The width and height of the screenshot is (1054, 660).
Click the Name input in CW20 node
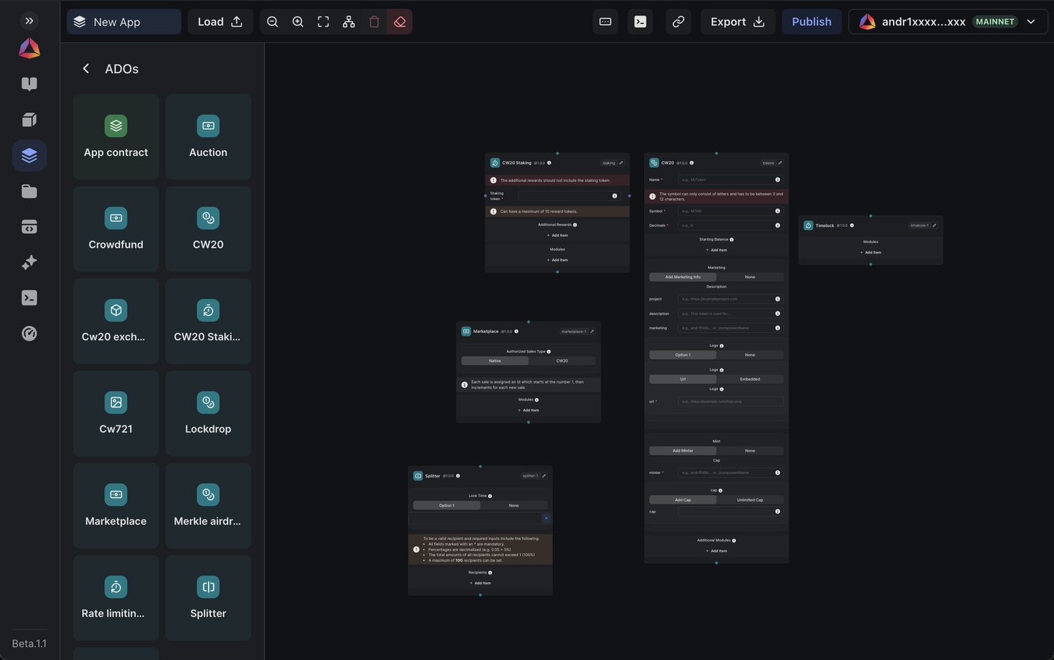coord(730,180)
